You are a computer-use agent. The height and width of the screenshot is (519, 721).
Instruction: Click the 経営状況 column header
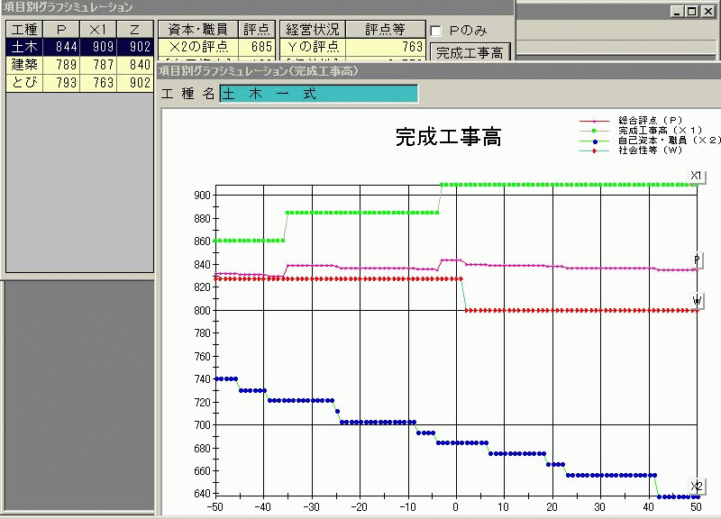311,29
